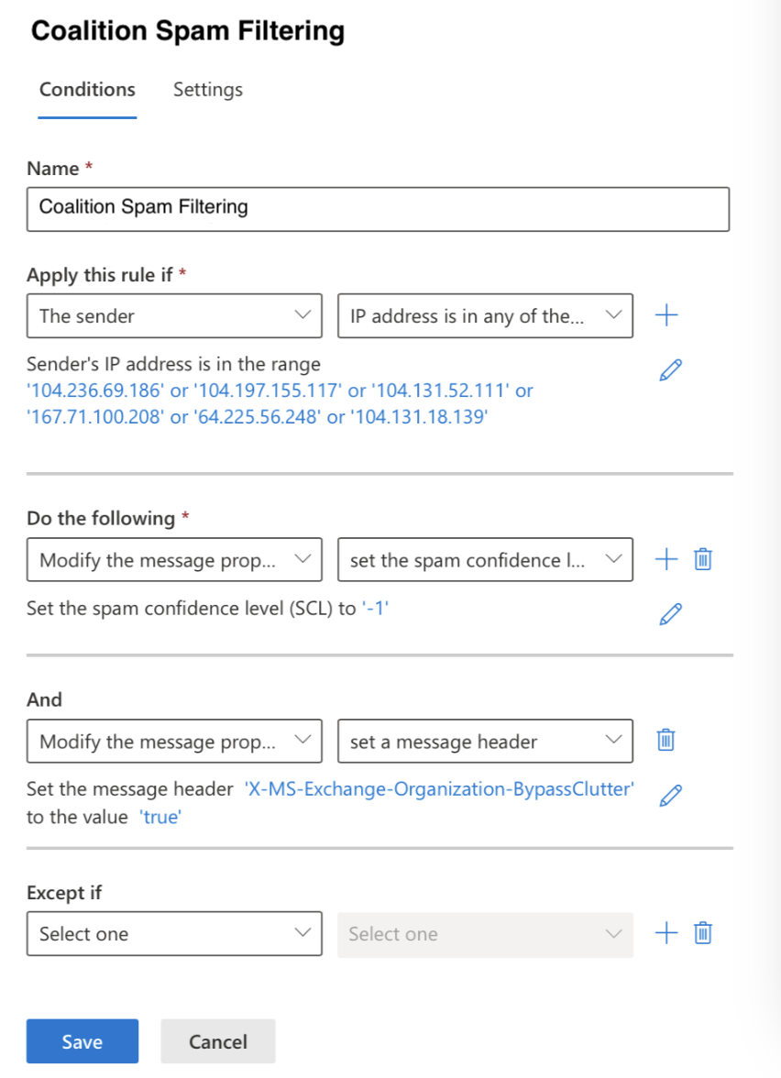781x1078 pixels.
Task: Add another action beside spam confidence dropdown
Action: point(666,559)
